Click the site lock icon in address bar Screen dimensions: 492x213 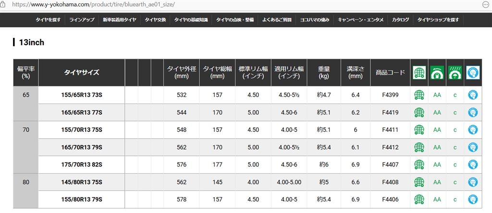point(4,4)
